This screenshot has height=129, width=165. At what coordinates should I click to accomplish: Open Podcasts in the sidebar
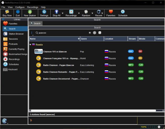coord(15,44)
